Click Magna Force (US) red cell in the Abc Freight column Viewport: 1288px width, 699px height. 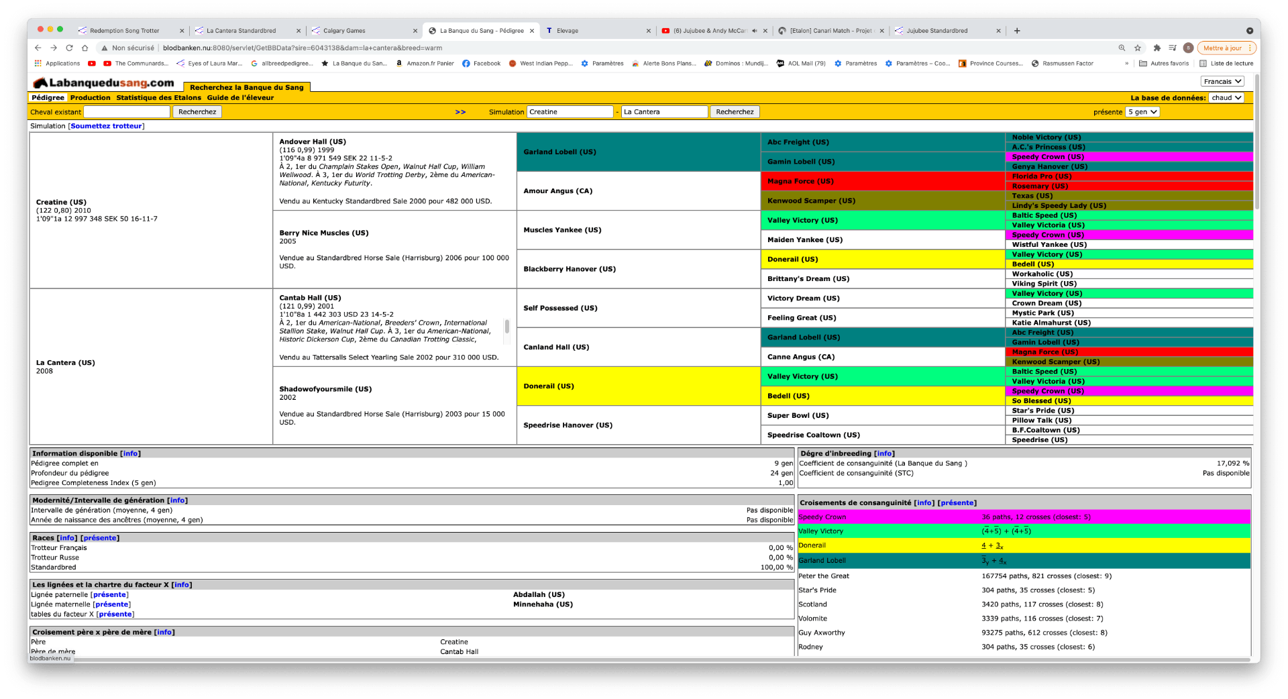pyautogui.click(x=882, y=181)
